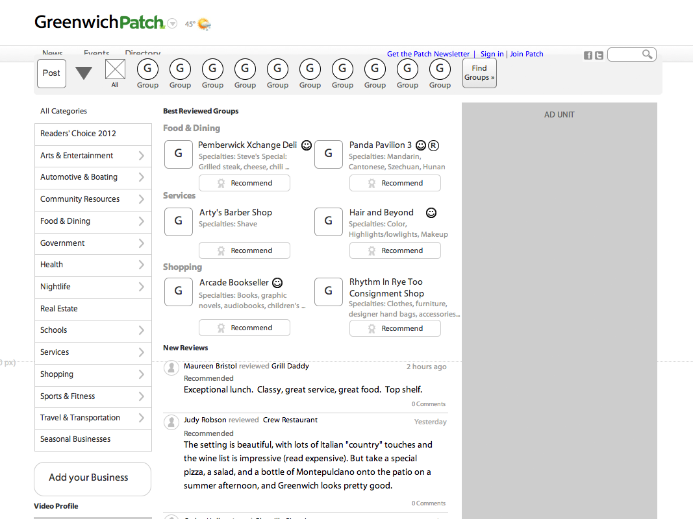Expand Community Resources category
Screen dimensions: 693x519
pyautogui.click(x=141, y=199)
